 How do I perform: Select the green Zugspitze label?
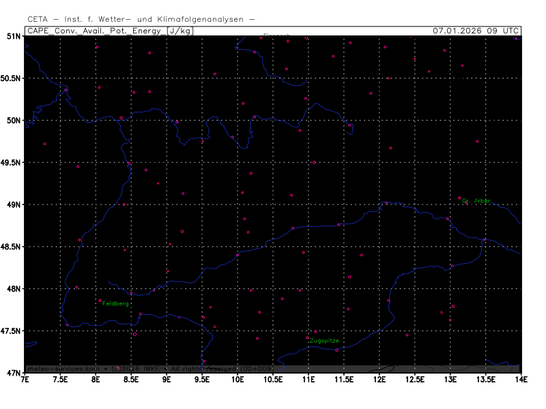[x=324, y=340]
